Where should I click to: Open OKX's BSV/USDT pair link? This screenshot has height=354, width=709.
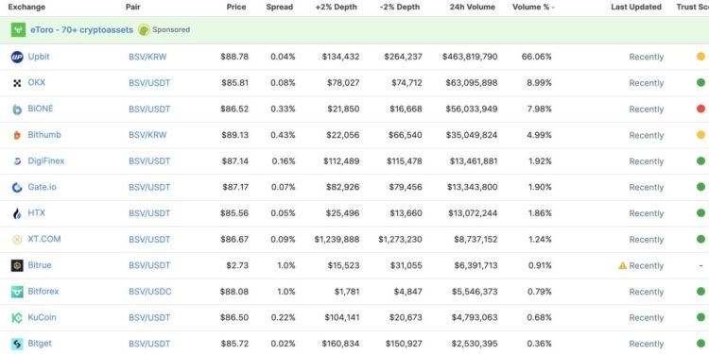click(x=149, y=83)
